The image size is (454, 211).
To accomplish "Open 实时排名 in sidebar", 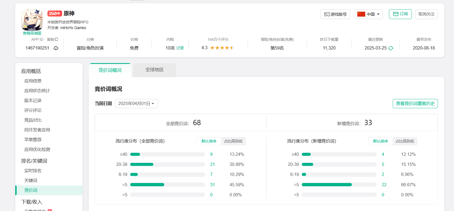I will (33, 171).
